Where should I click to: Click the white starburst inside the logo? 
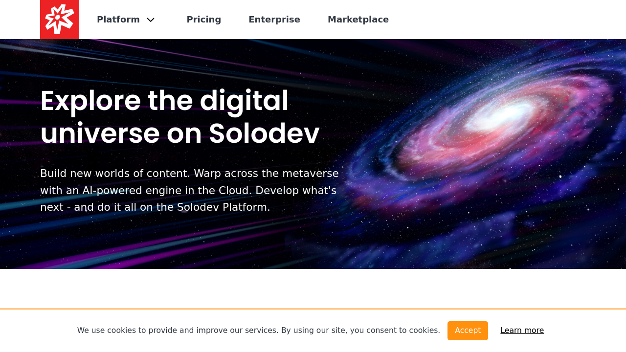click(59, 19)
